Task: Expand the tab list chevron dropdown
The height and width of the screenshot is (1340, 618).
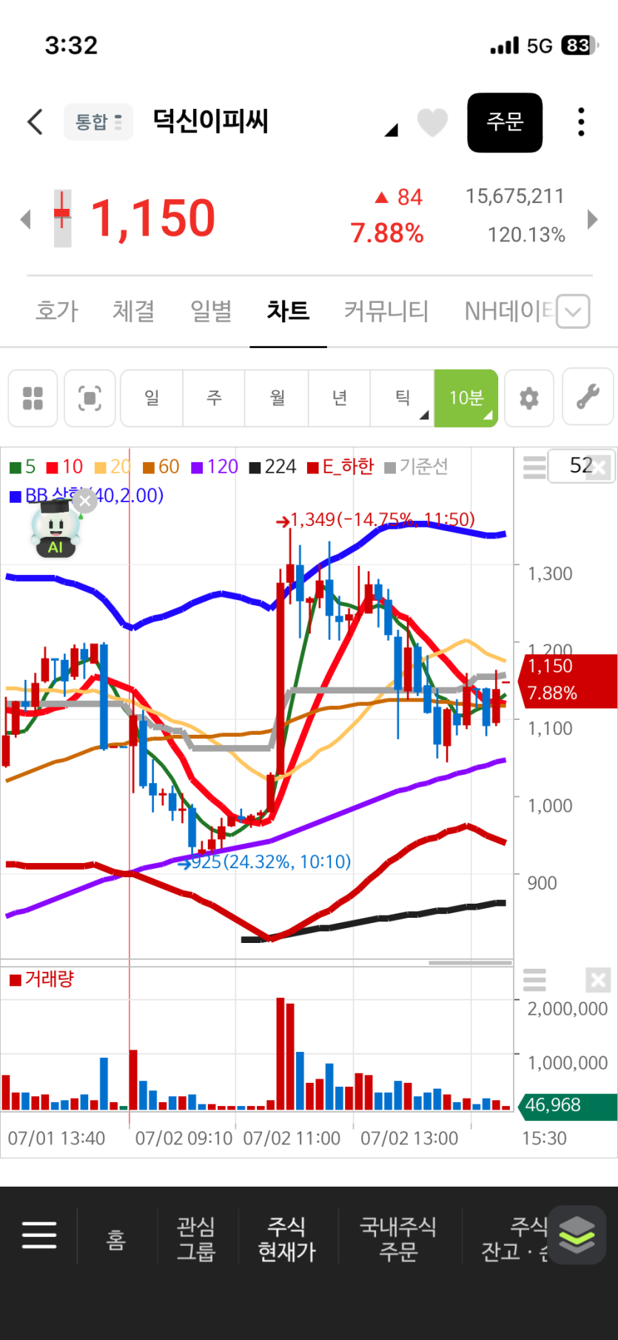Action: (573, 311)
